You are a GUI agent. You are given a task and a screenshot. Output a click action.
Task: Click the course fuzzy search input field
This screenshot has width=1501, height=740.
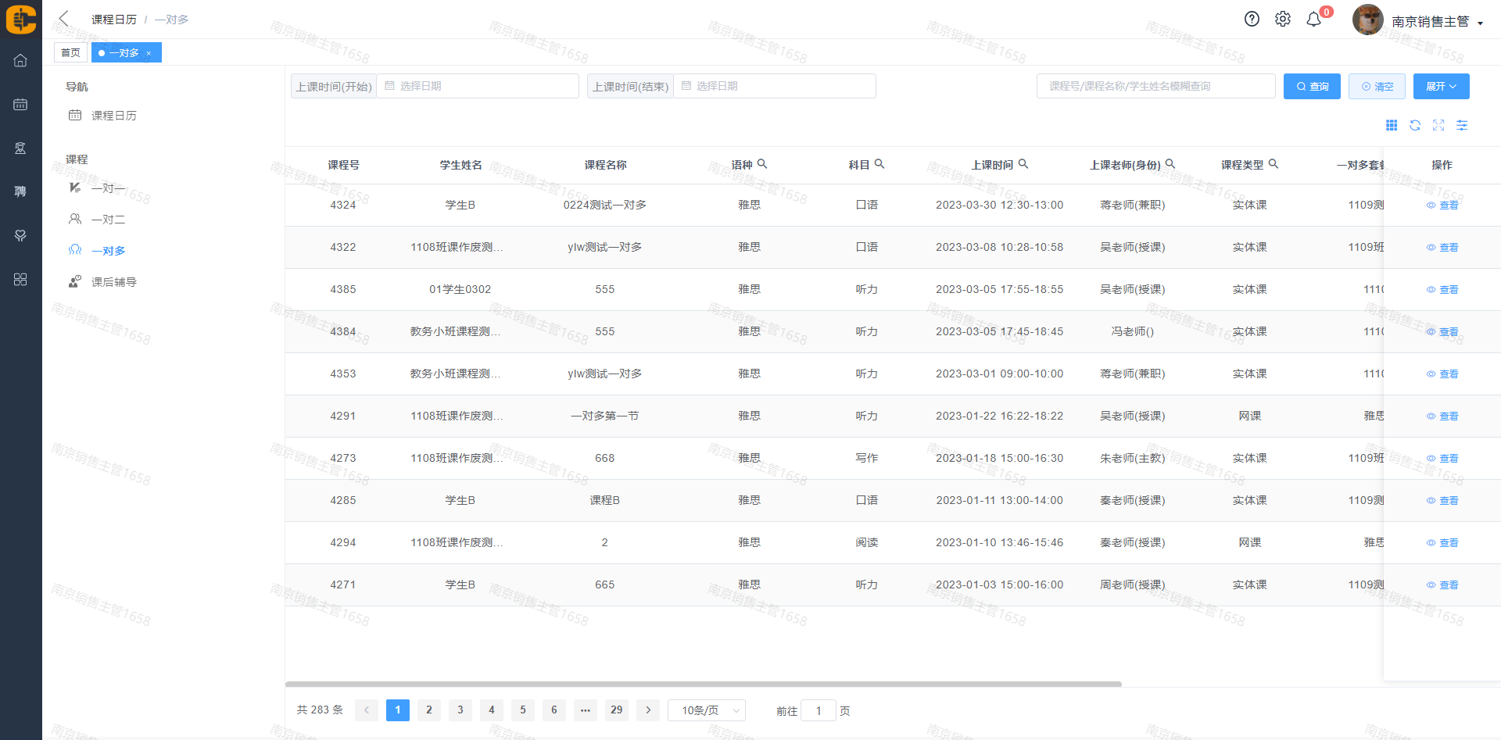pos(1155,86)
